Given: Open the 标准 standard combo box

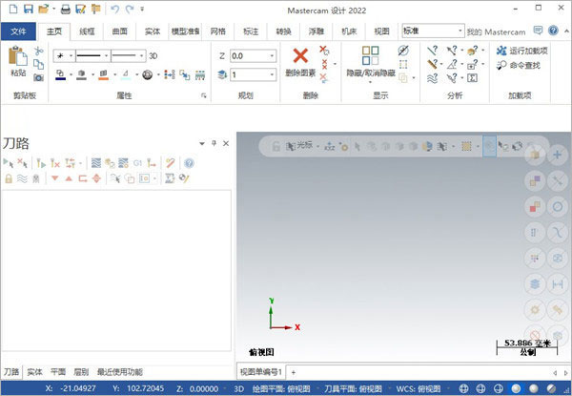Looking at the screenshot, I should tap(433, 31).
